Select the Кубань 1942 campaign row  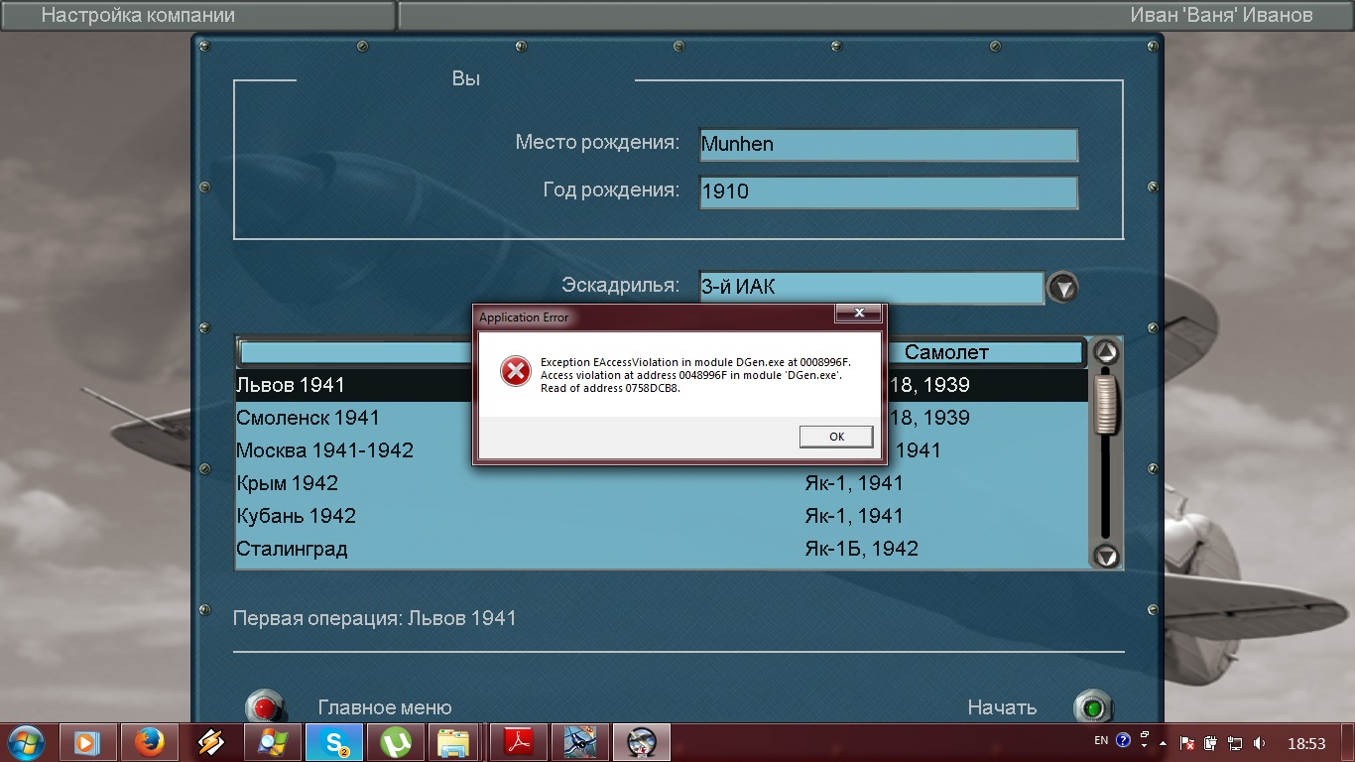pos(663,516)
